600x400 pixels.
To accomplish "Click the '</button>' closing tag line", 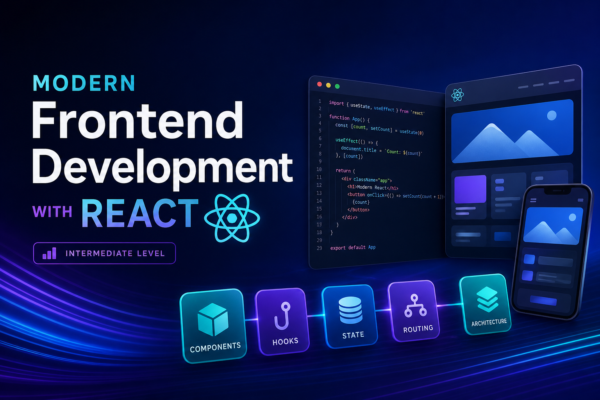I will pyautogui.click(x=358, y=210).
